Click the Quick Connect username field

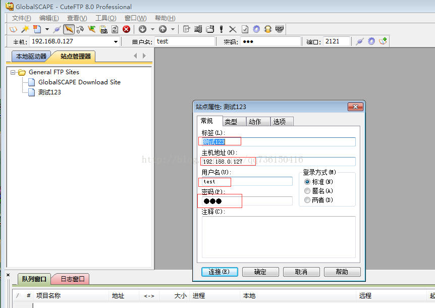[185, 41]
